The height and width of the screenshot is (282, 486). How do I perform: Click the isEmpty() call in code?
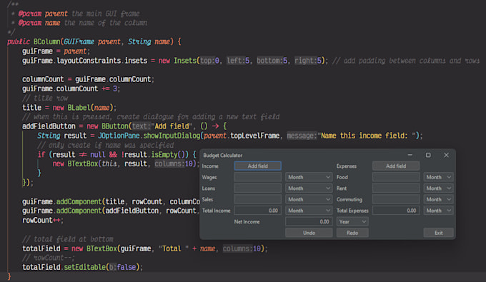[170, 154]
